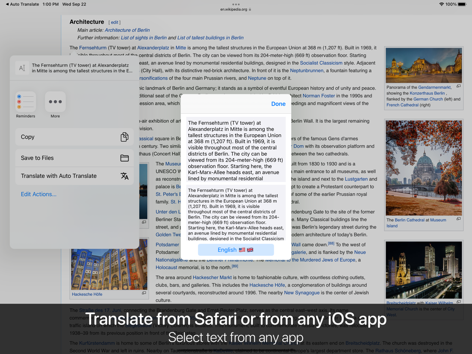The height and width of the screenshot is (354, 472).
Task: Open Edit Actions... link
Action: pyautogui.click(x=38, y=194)
